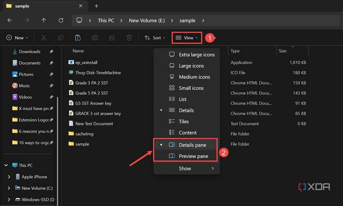Viewport: 343px width, 206px height.
Task: Click the navigation pane scrollbar
Action: pos(57,151)
